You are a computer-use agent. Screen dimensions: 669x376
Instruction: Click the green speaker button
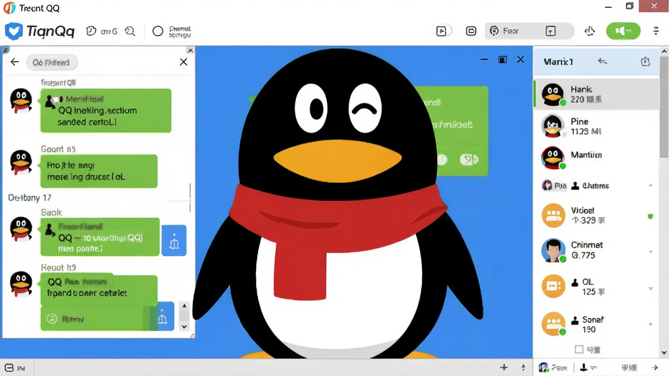pos(623,31)
